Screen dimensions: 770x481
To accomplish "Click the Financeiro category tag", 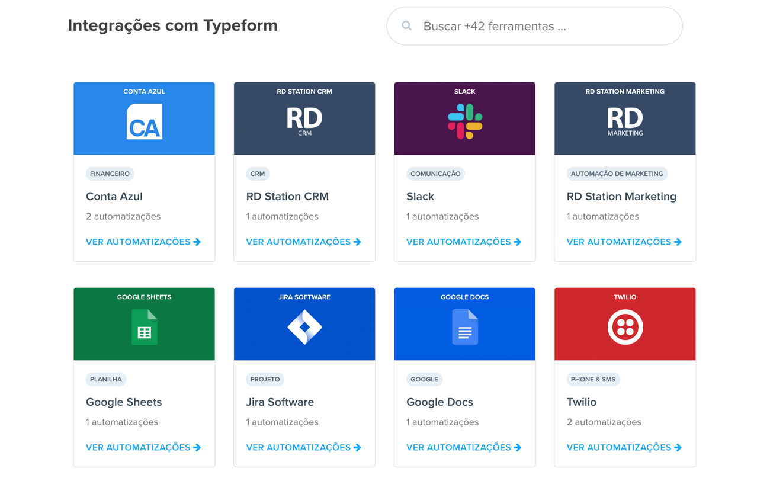I will (x=110, y=174).
